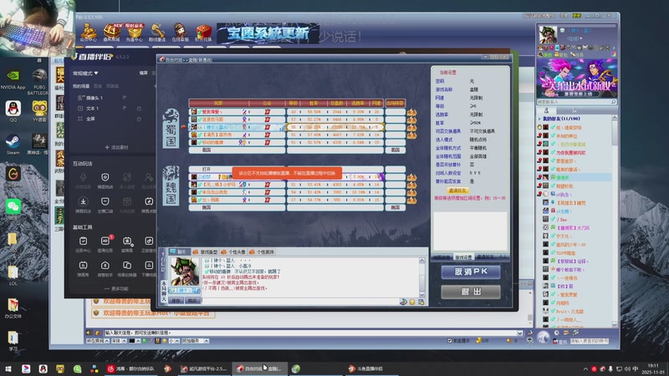This screenshot has height=376, width=669.
Task: Switch to 游戏设置 tab in settings panel
Action: [463, 257]
